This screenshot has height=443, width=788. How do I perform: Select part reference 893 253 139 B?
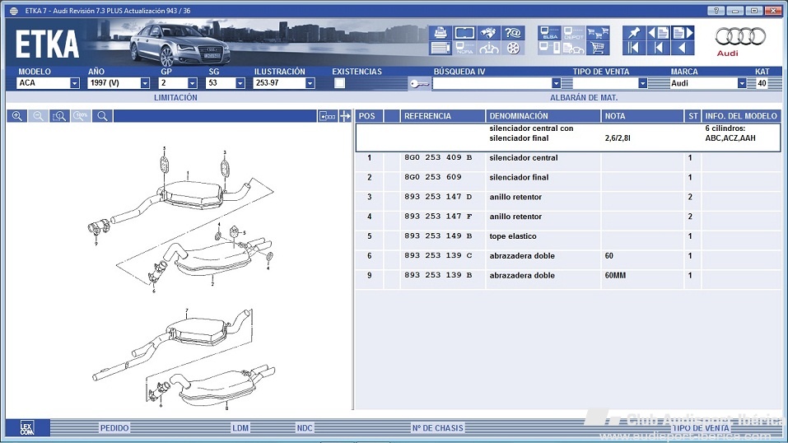[438, 275]
